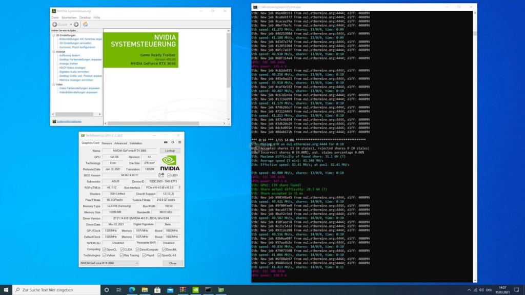Switch to the Sensors tab in GPU-Z

pos(108,143)
